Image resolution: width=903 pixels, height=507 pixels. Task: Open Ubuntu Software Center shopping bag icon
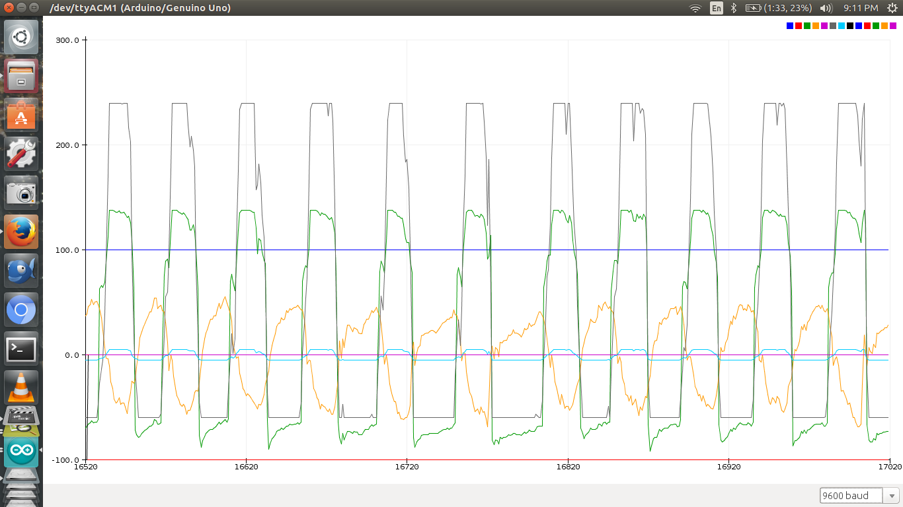click(21, 114)
